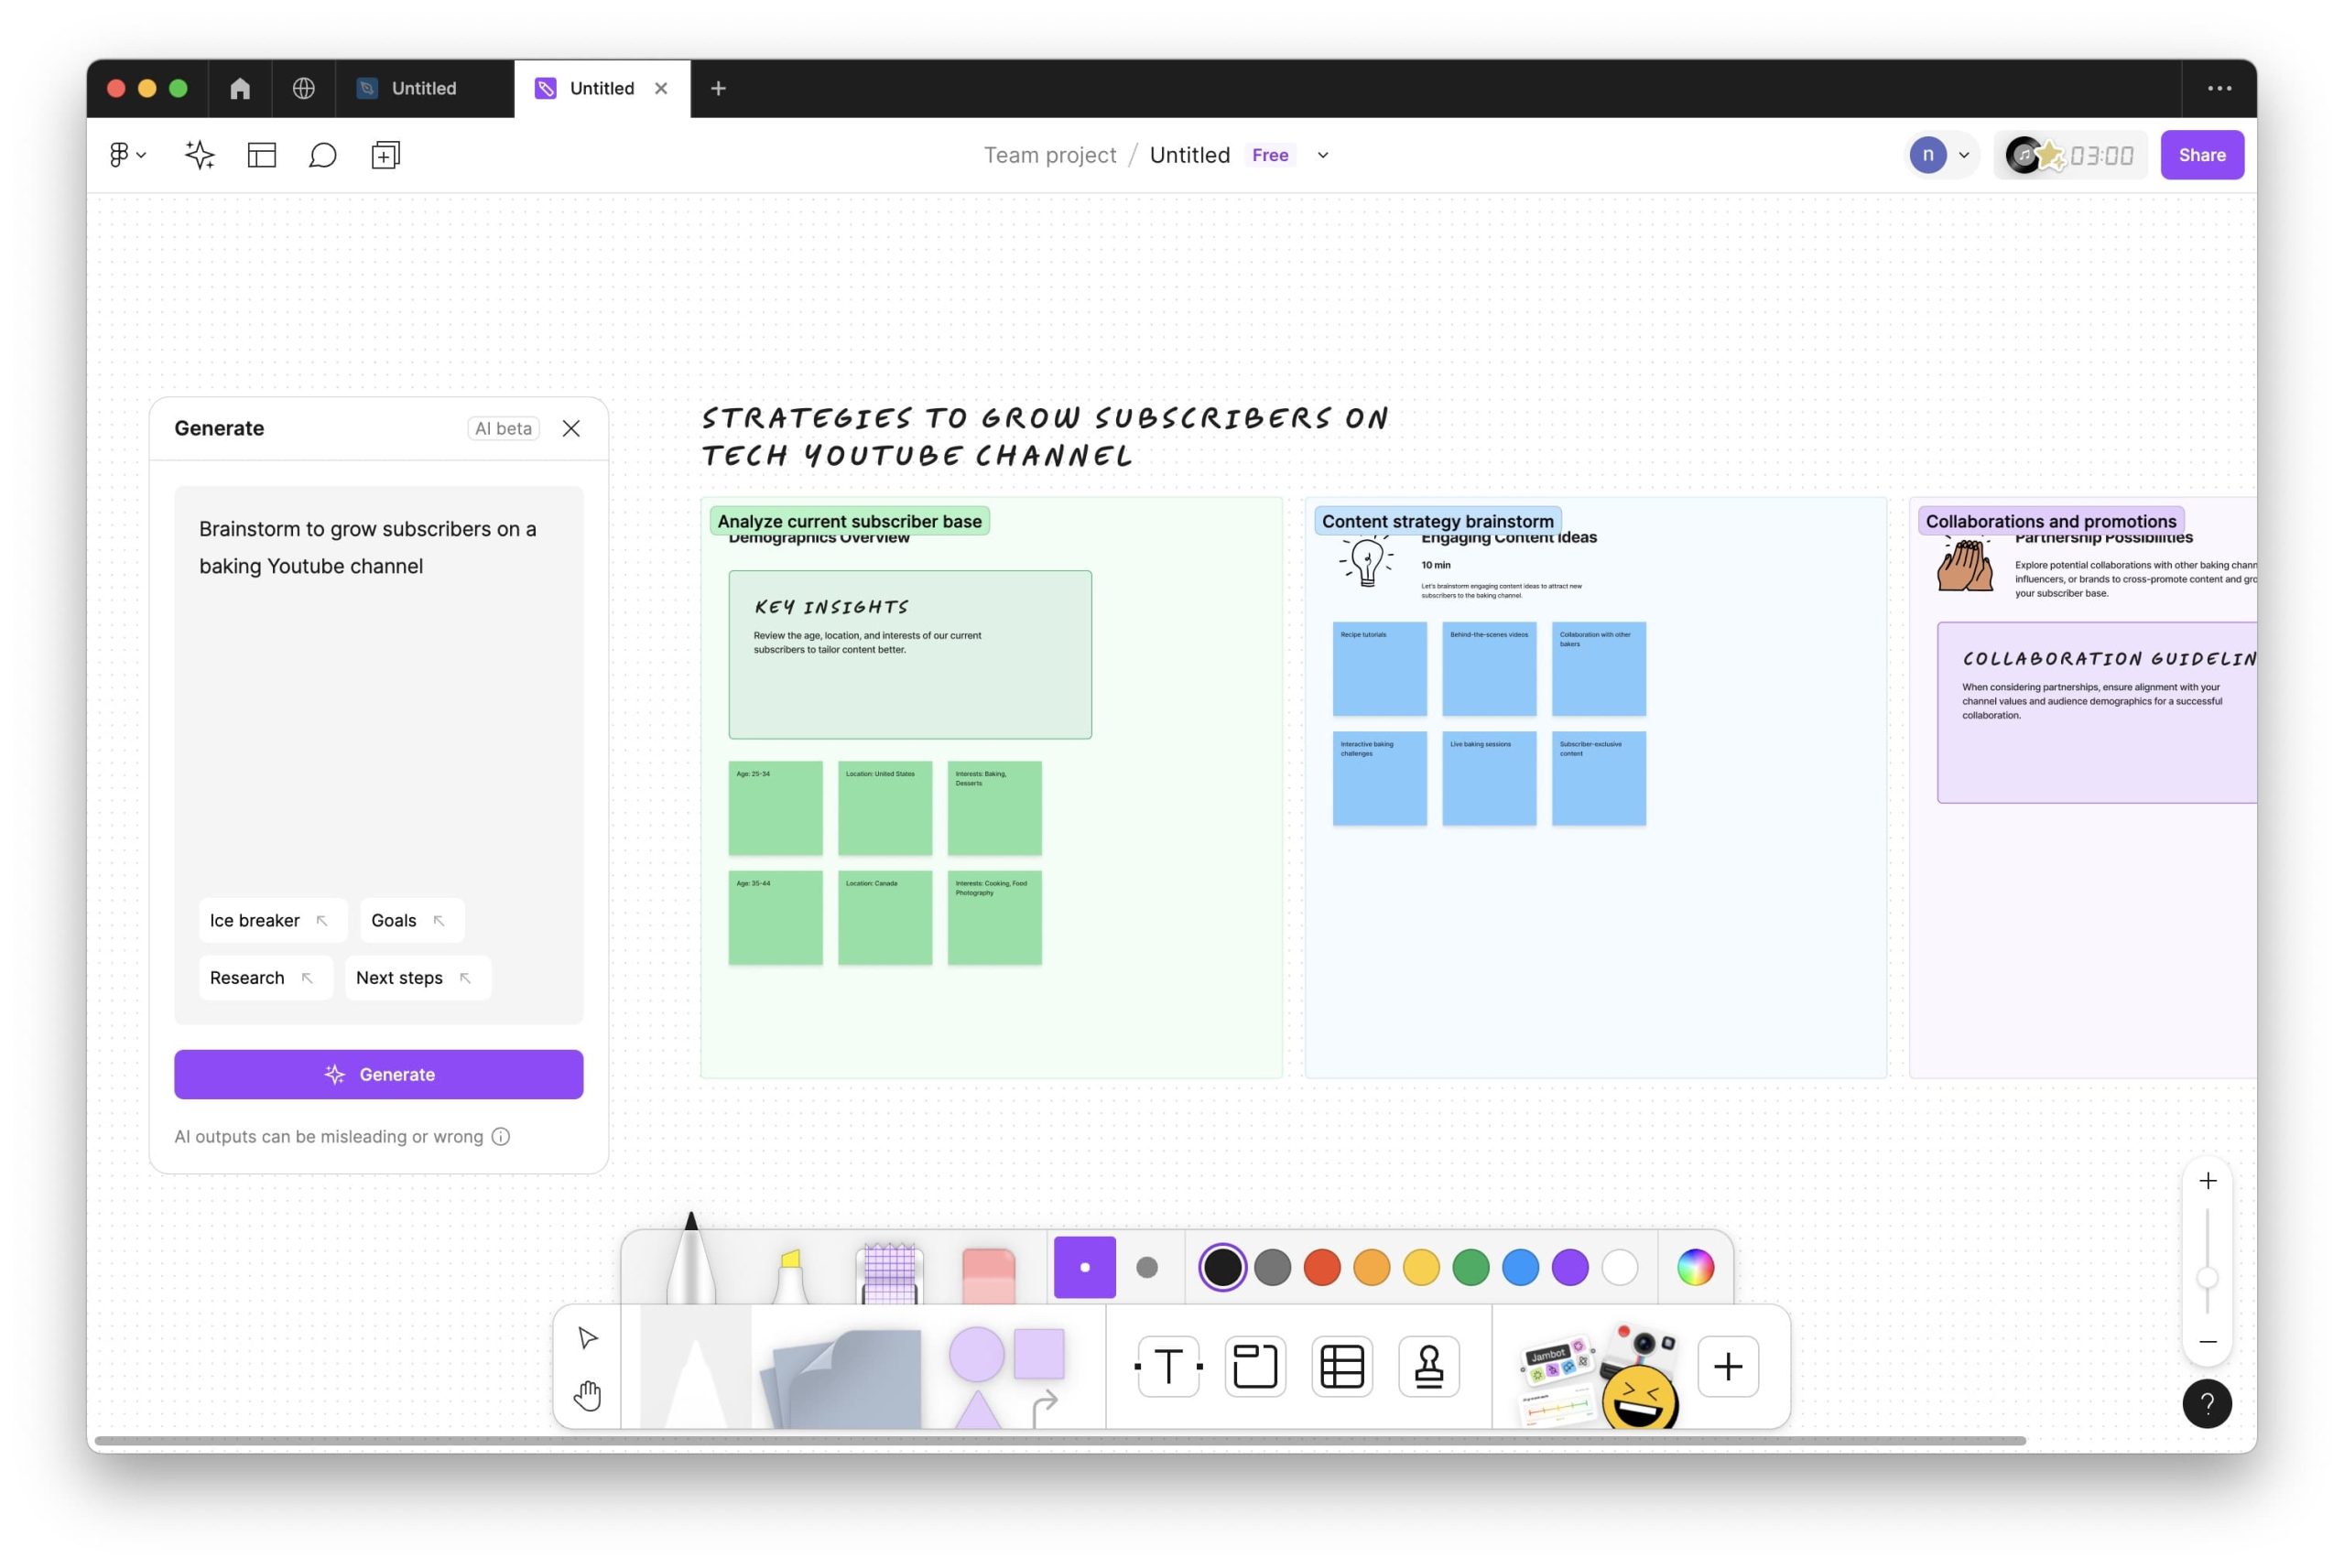2344x1568 pixels.
Task: Select the Table tool
Action: (x=1342, y=1366)
